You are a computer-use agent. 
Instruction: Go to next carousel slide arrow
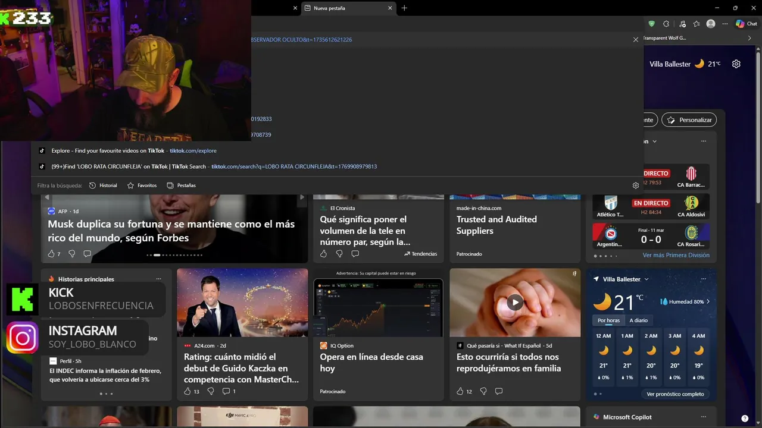tap(302, 197)
